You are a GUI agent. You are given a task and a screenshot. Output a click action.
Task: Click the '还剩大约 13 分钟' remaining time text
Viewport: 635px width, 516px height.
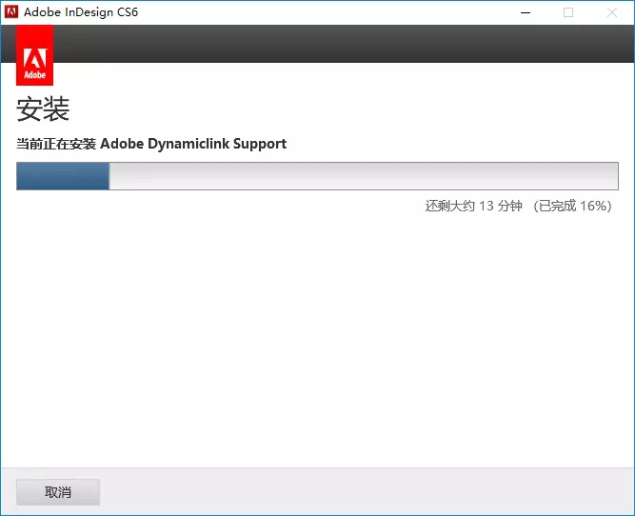click(473, 206)
